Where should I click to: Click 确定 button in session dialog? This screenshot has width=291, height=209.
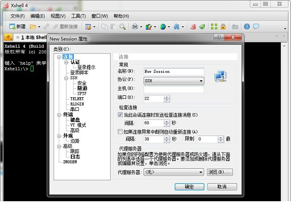click(x=189, y=187)
